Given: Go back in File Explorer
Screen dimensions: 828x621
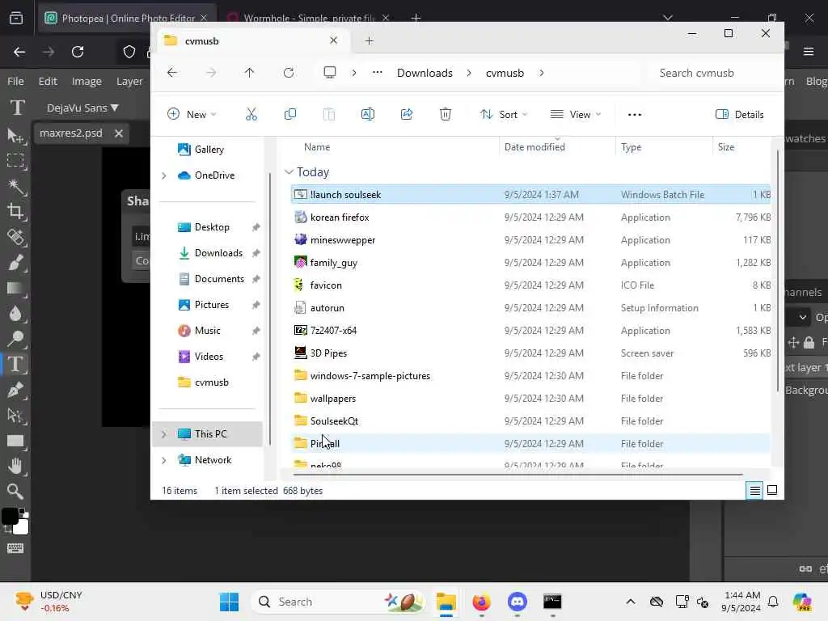Looking at the screenshot, I should 172,73.
